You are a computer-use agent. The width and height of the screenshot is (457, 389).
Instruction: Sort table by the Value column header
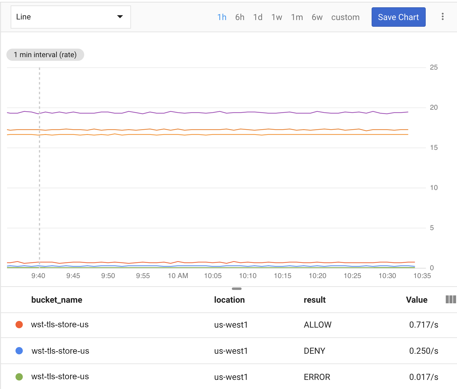click(x=417, y=300)
